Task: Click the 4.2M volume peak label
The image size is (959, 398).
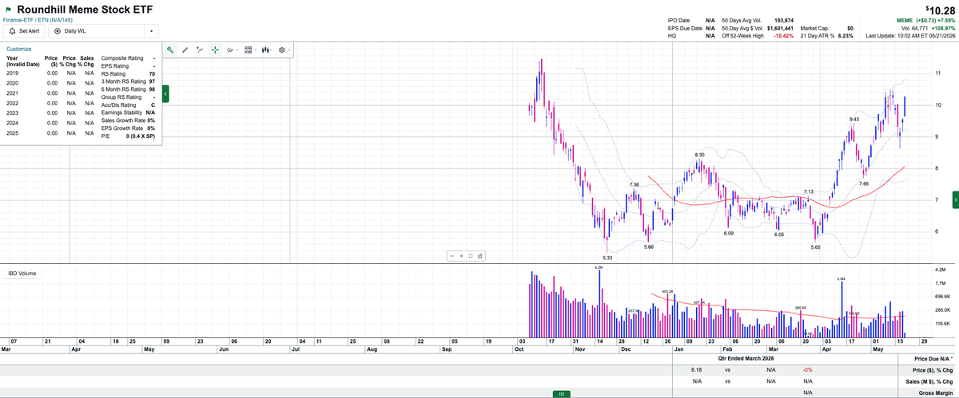Action: pyautogui.click(x=599, y=267)
